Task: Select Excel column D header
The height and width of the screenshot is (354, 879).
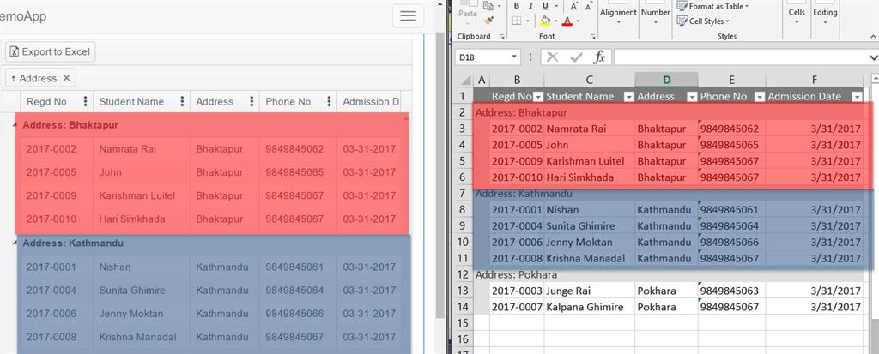Action: (666, 80)
